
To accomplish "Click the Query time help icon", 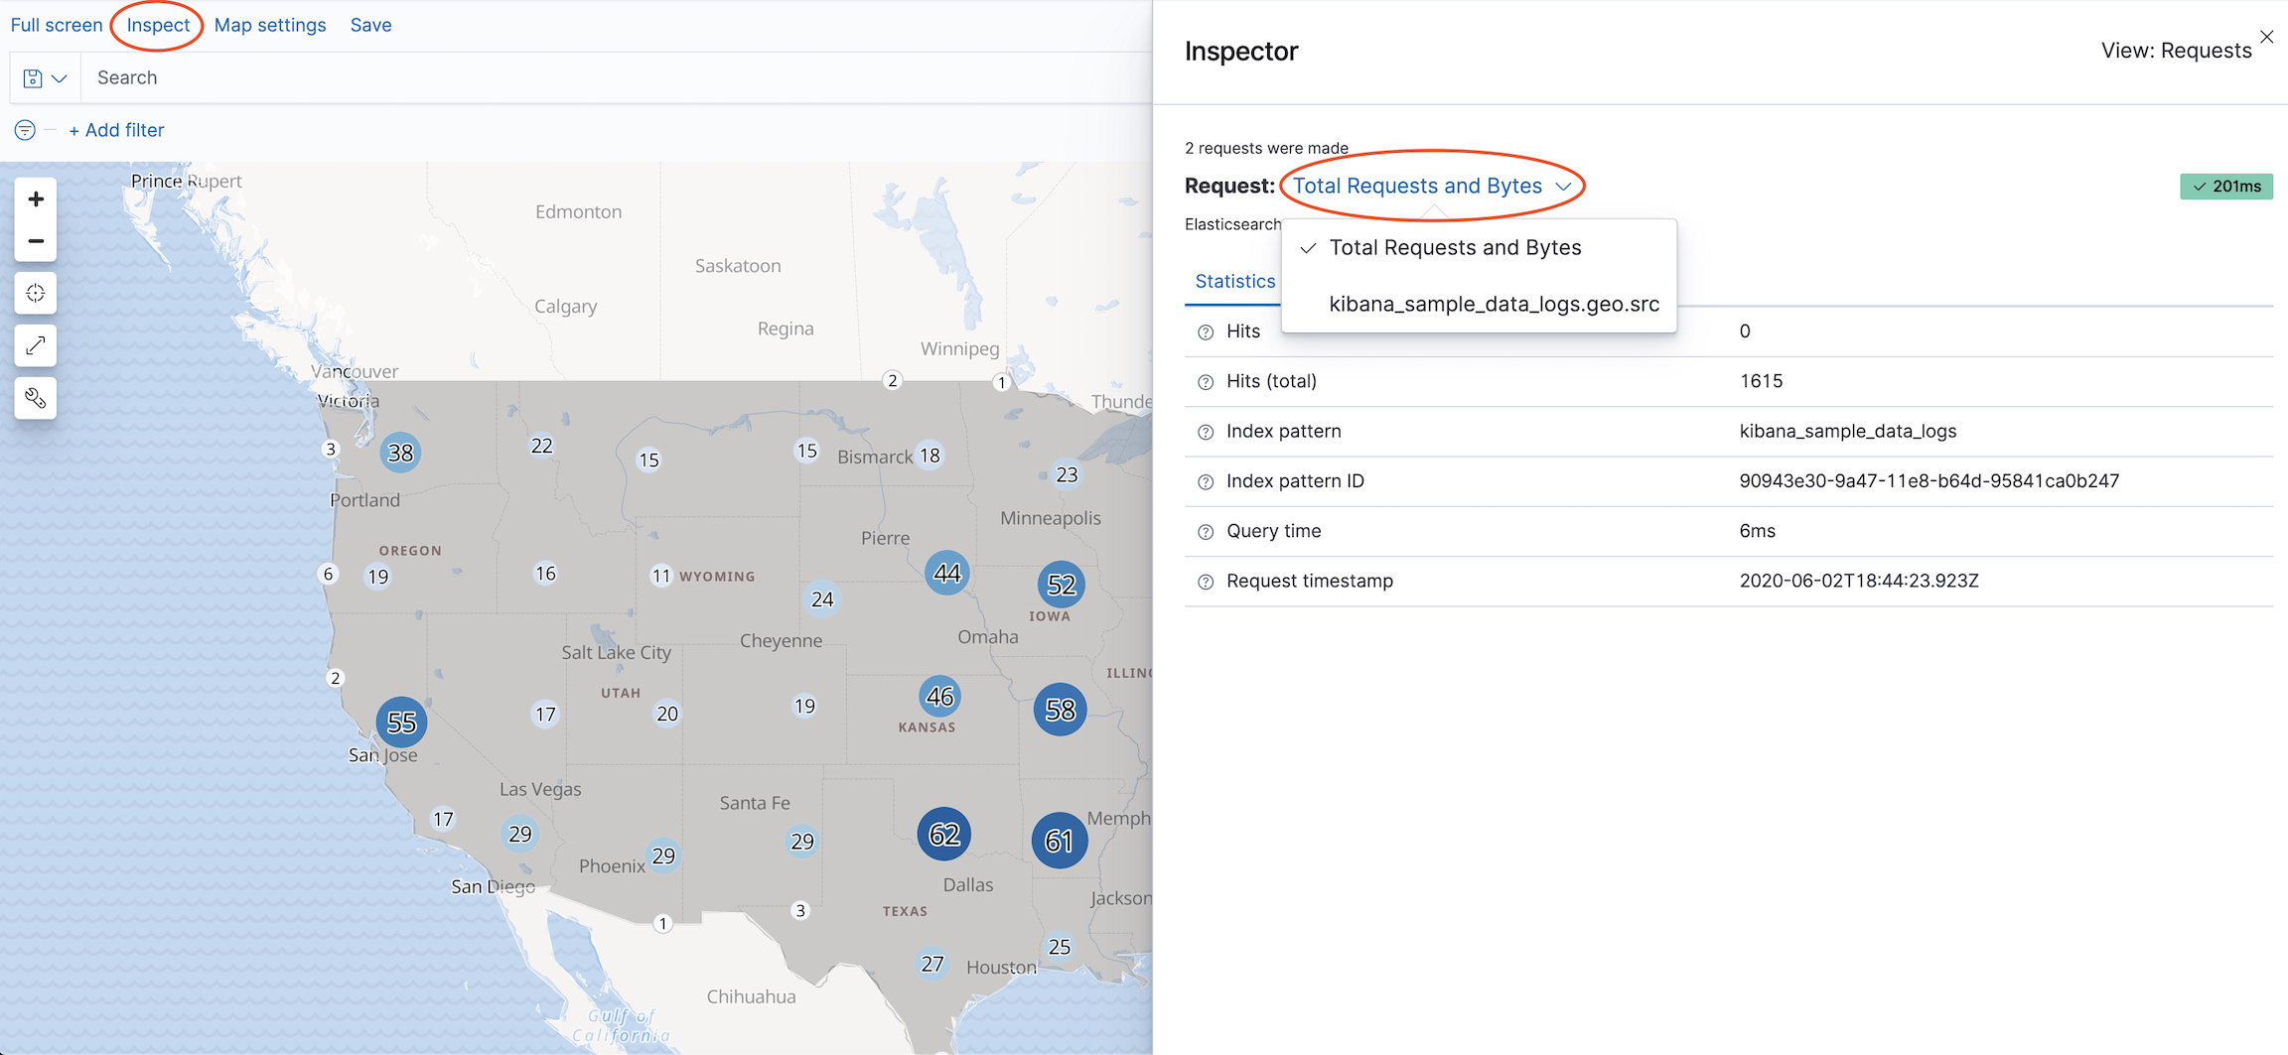I will pyautogui.click(x=1206, y=532).
